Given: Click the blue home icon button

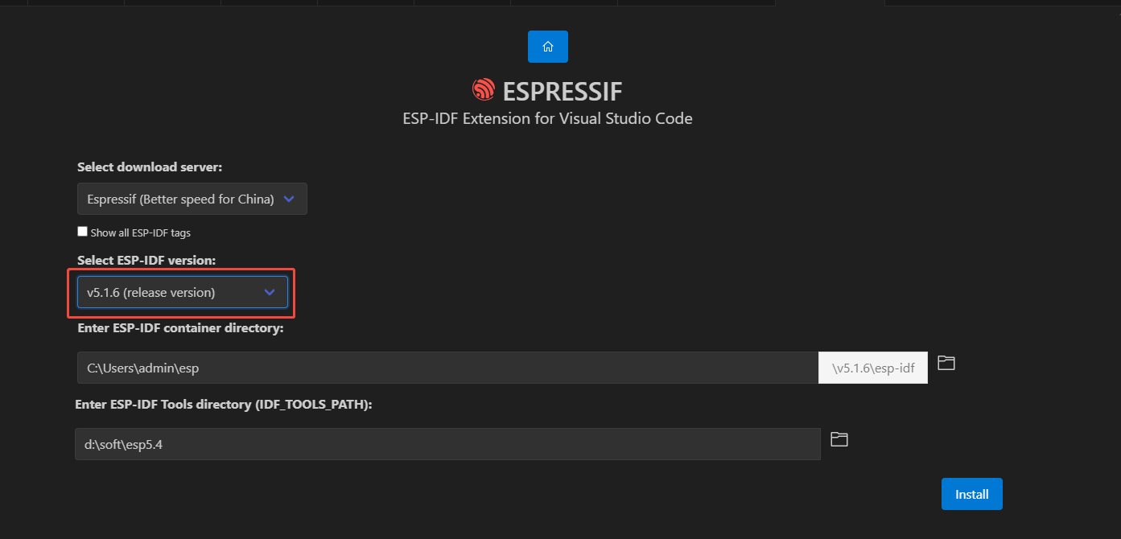Looking at the screenshot, I should (547, 47).
